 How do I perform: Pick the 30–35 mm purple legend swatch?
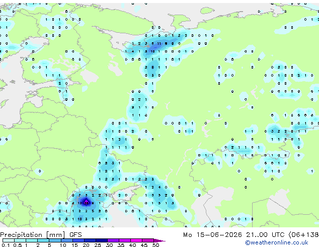113,240
